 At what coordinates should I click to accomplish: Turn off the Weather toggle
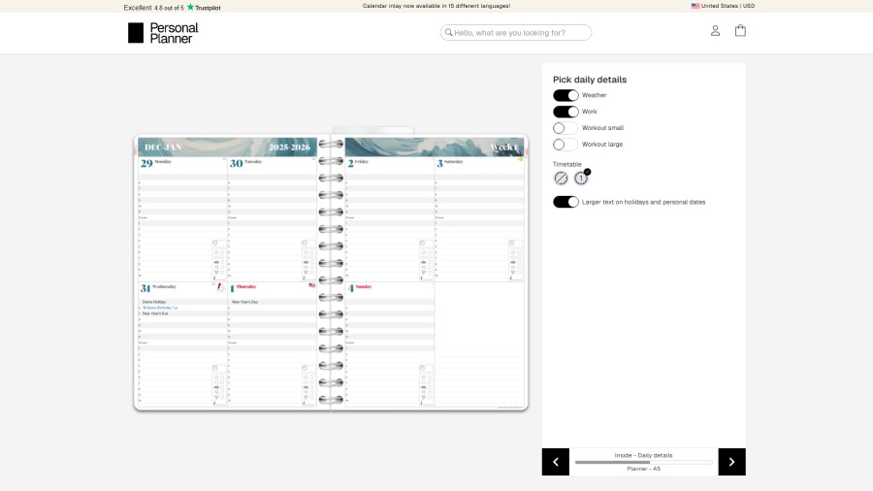tap(566, 95)
